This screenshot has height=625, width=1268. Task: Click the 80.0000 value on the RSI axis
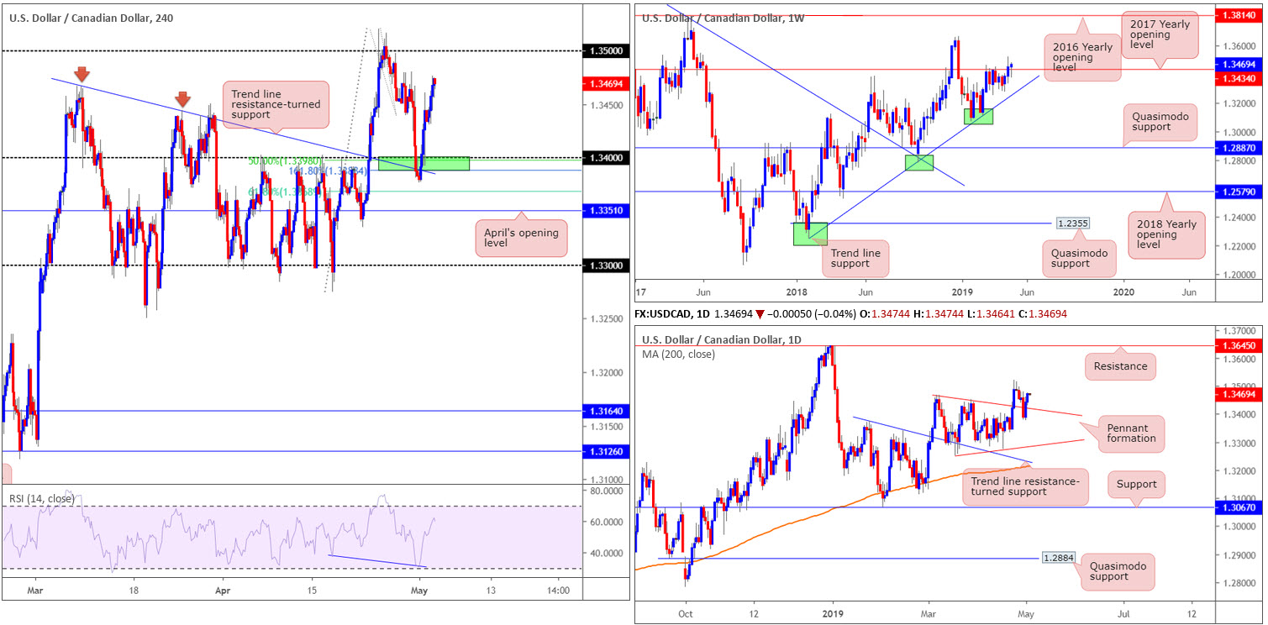click(x=605, y=491)
